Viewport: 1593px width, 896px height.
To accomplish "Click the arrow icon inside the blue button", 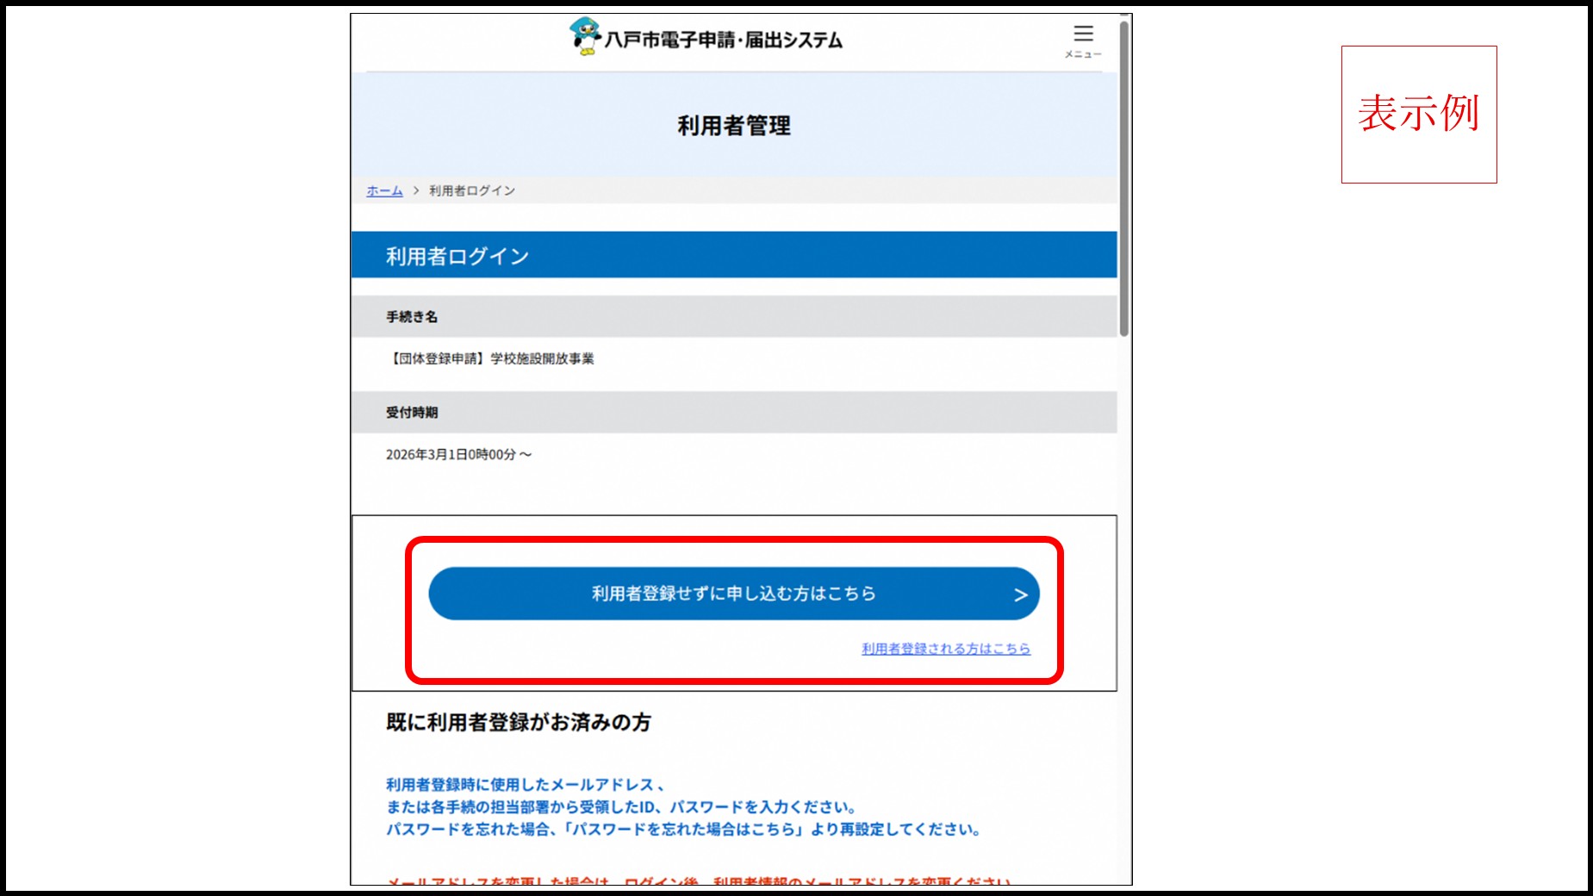I will [1020, 593].
